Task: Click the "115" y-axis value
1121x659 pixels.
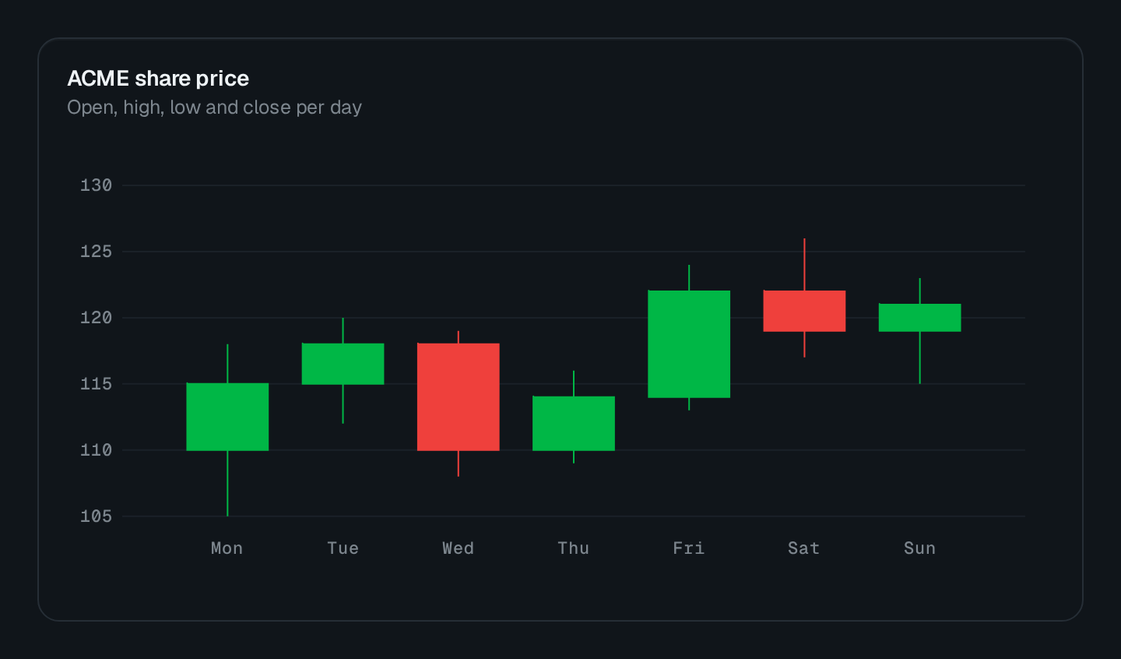Action: click(x=96, y=384)
